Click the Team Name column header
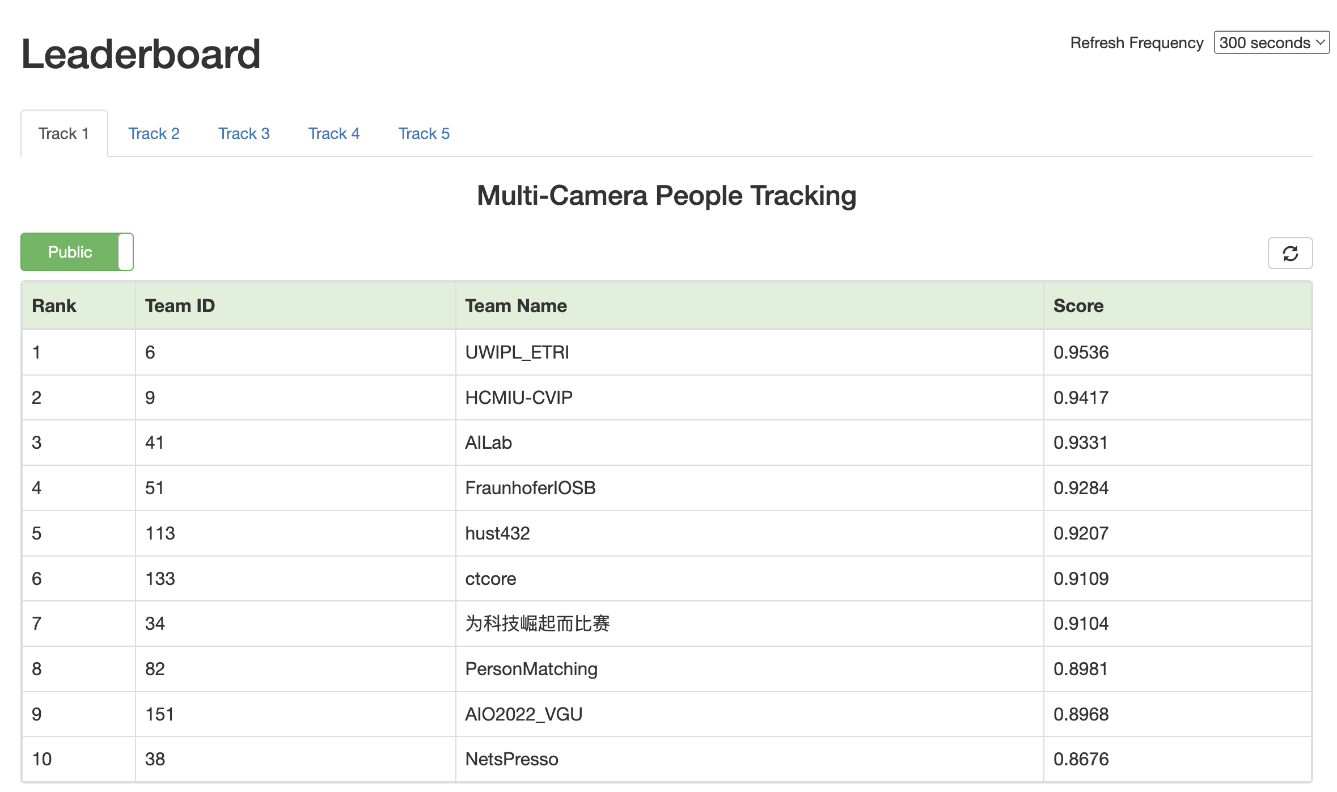Screen dimensions: 1337x792 coord(515,306)
